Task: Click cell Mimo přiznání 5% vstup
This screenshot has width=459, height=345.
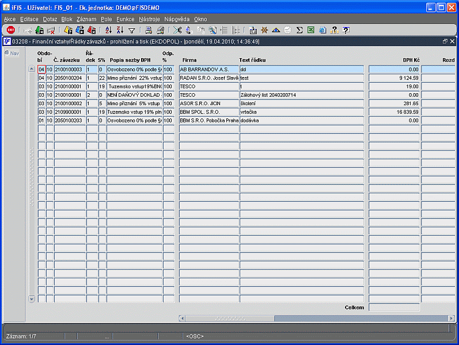Action: pyautogui.click(x=134, y=103)
